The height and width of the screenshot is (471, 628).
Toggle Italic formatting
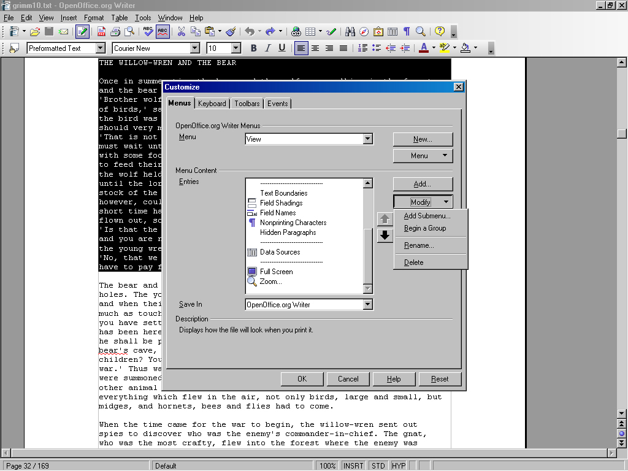tap(267, 48)
